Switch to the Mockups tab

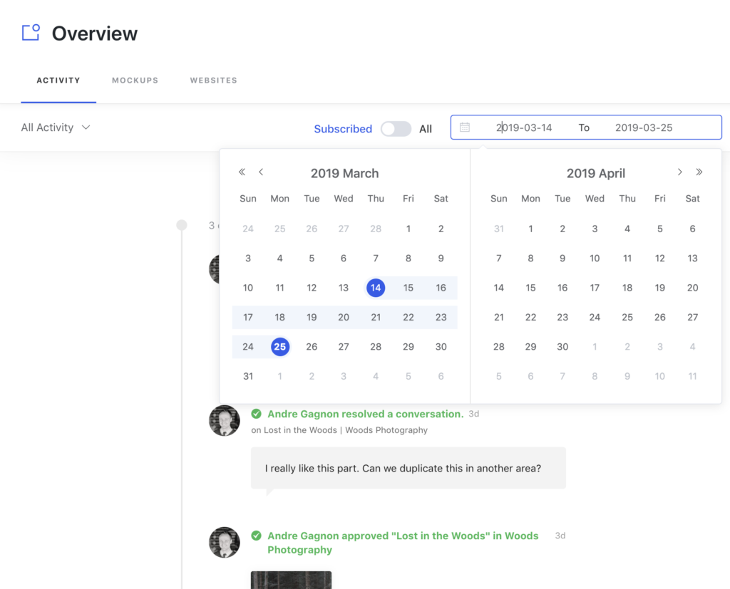click(135, 80)
